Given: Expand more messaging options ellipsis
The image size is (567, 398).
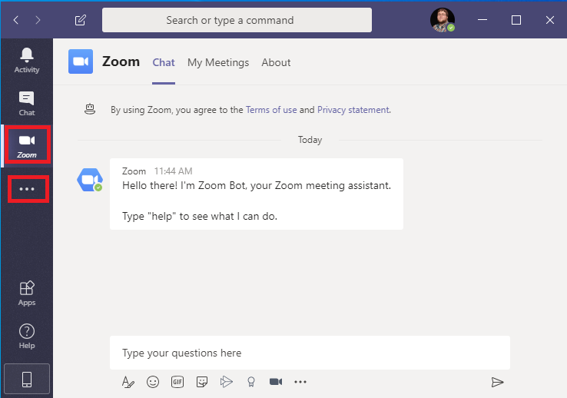Looking at the screenshot, I should click(x=300, y=382).
